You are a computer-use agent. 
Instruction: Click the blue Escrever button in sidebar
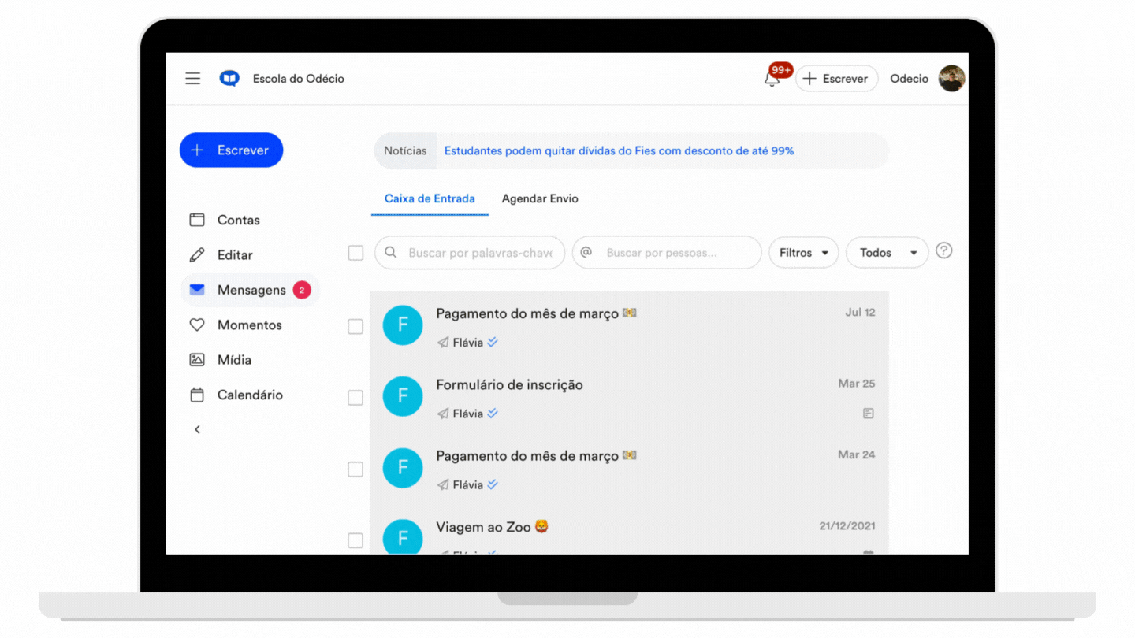coord(231,150)
